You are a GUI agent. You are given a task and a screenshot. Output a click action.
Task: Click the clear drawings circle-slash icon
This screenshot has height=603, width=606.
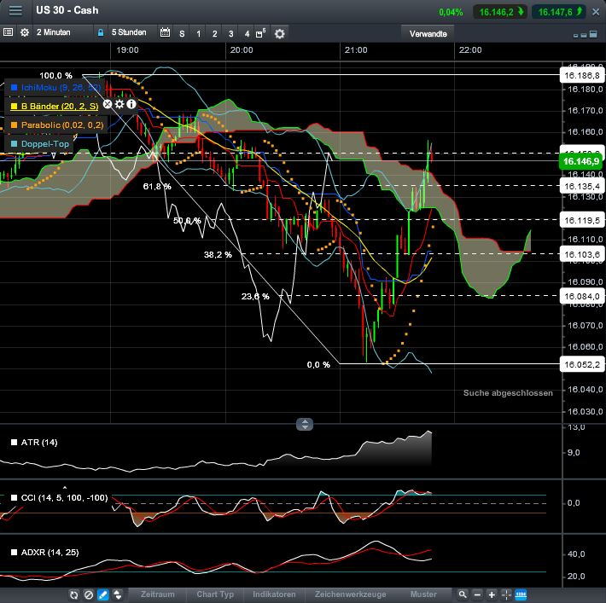click(x=89, y=594)
